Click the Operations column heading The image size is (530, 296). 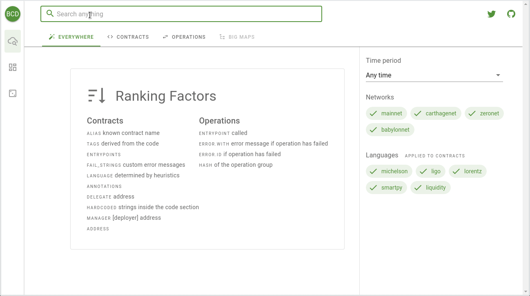pyautogui.click(x=219, y=121)
